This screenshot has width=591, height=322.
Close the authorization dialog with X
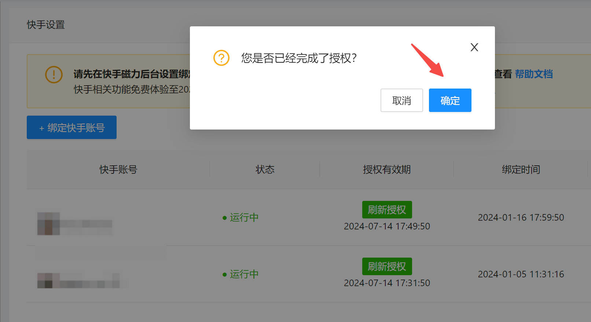474,47
